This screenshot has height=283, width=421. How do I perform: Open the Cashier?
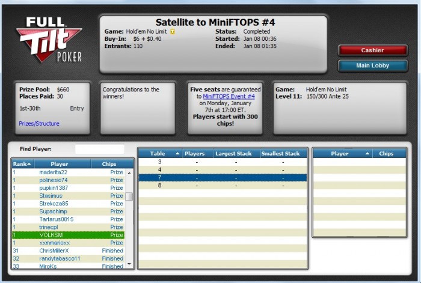tap(373, 50)
